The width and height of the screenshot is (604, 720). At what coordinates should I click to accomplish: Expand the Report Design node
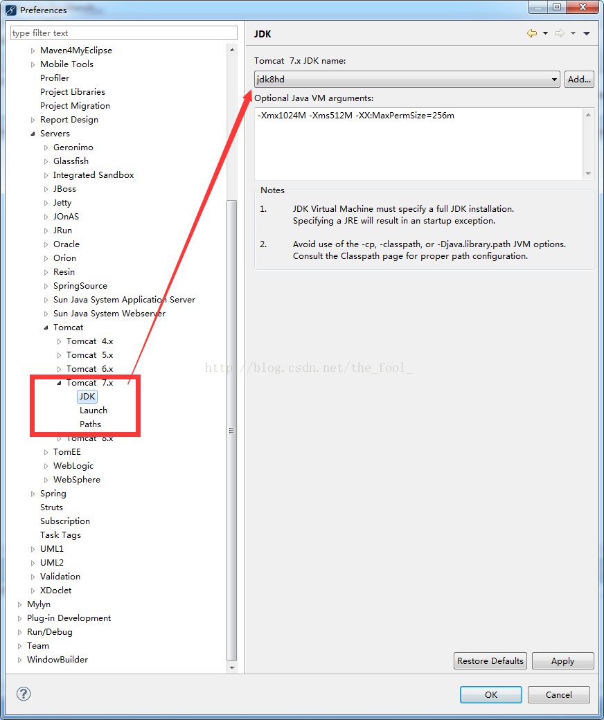click(33, 120)
